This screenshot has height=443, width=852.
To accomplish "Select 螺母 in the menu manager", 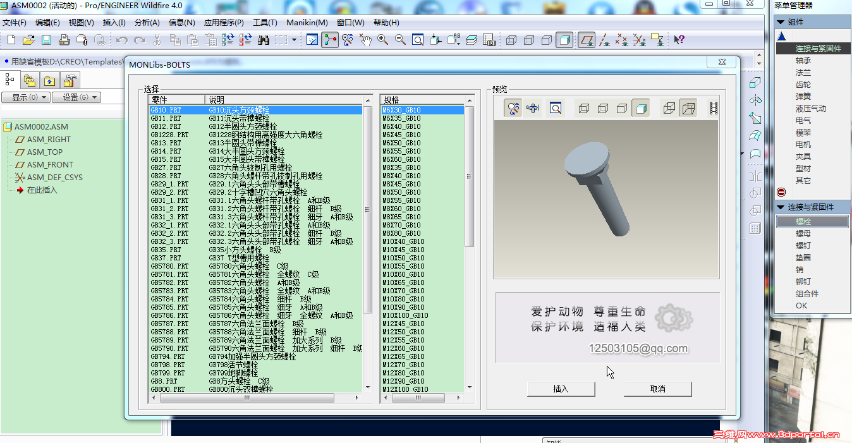I will coord(803,233).
